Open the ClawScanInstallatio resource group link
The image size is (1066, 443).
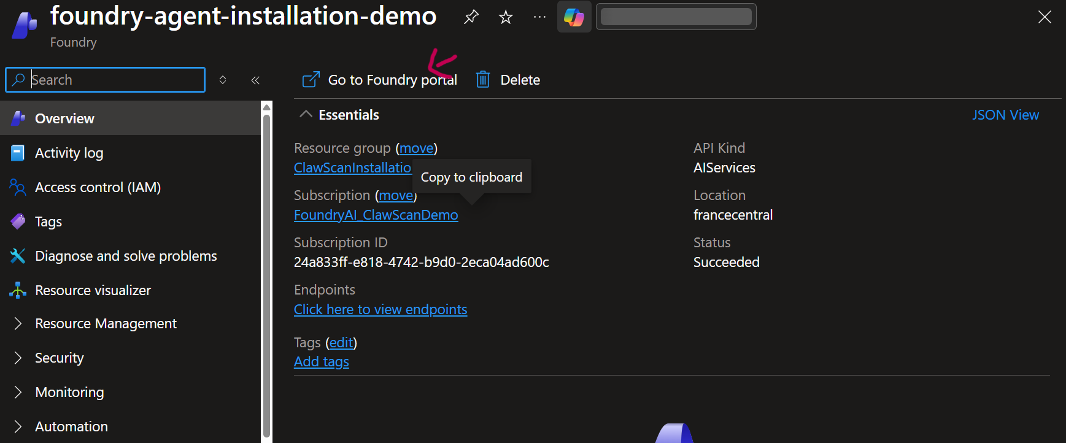[352, 168]
